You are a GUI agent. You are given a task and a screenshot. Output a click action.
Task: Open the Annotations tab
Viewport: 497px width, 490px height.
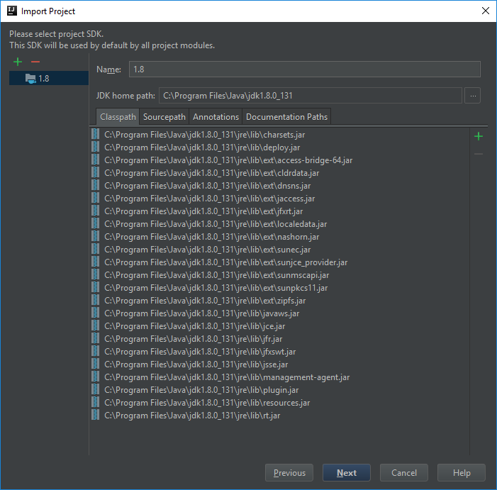(216, 116)
